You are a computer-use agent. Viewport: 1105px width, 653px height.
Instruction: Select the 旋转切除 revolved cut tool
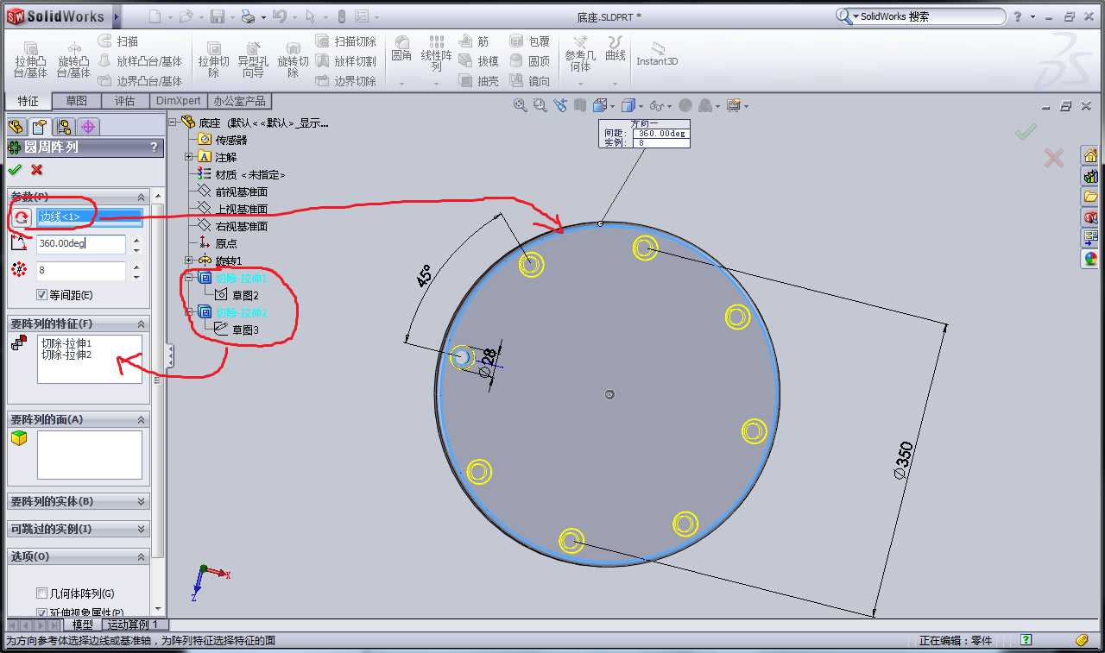click(x=293, y=60)
